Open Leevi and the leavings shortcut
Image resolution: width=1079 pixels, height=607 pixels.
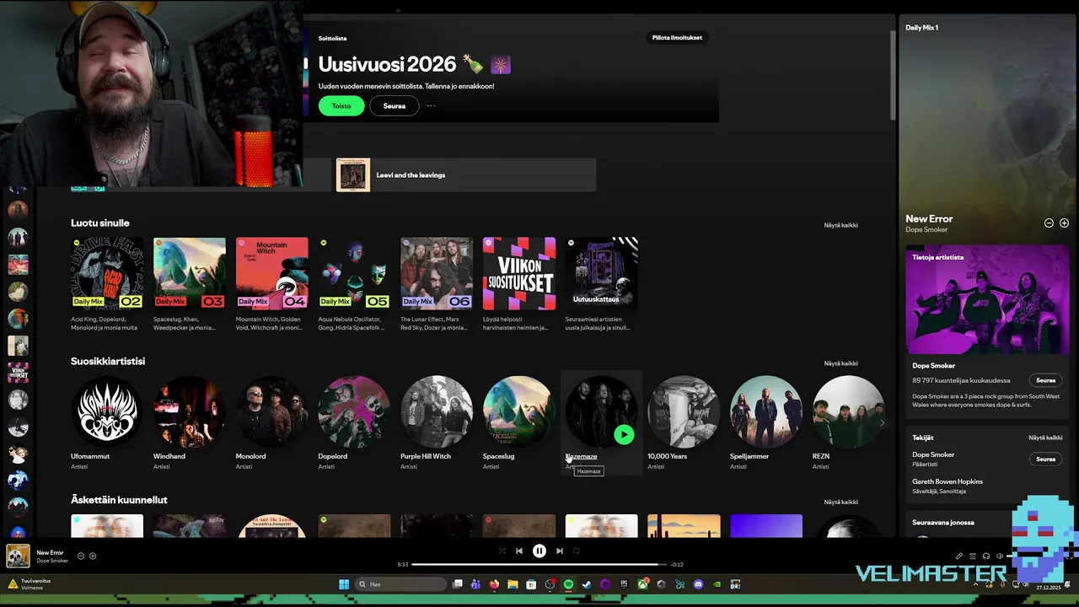(466, 175)
